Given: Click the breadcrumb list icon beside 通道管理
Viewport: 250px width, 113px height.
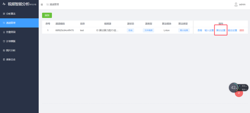Looking at the screenshot, I should (x=48, y=4).
